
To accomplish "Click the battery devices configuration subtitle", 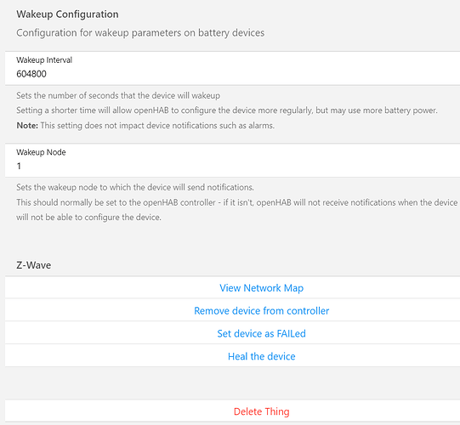I will coord(140,33).
